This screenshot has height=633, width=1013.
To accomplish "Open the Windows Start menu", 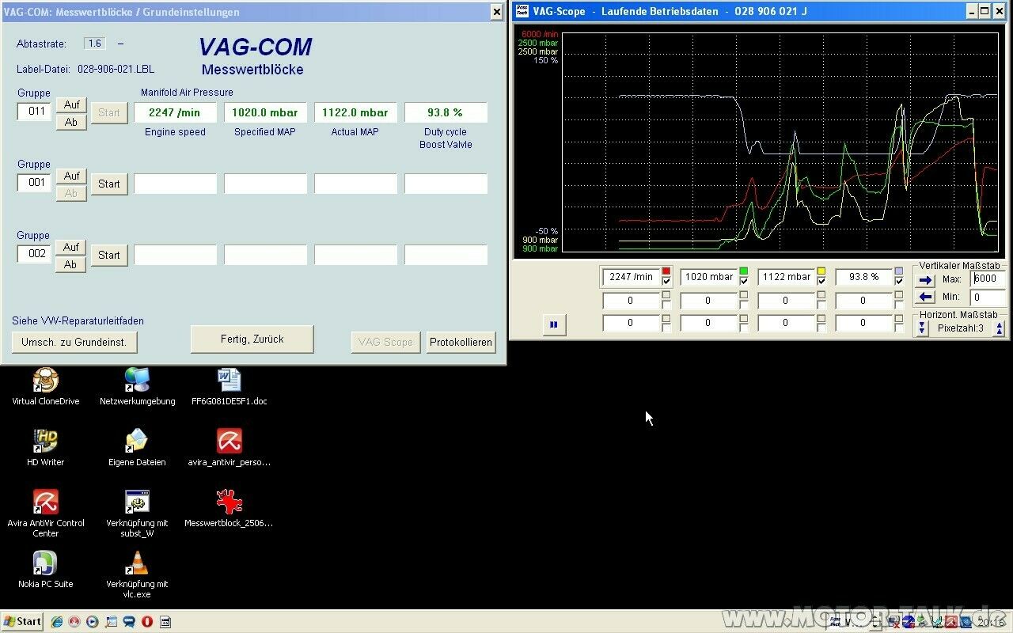I will (22, 622).
